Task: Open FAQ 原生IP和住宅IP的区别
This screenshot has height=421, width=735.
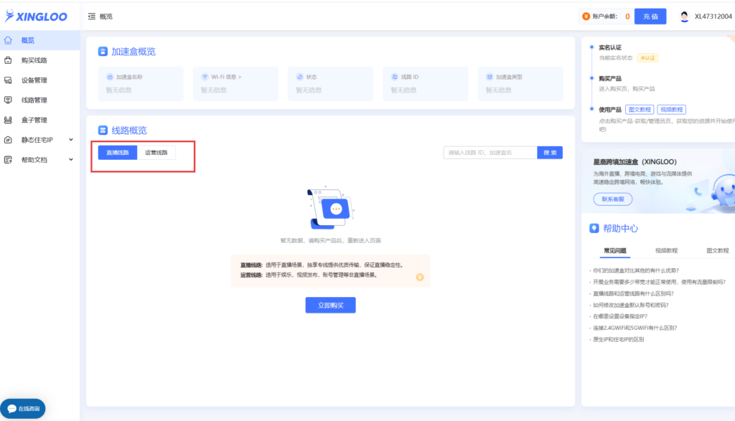Action: point(618,339)
